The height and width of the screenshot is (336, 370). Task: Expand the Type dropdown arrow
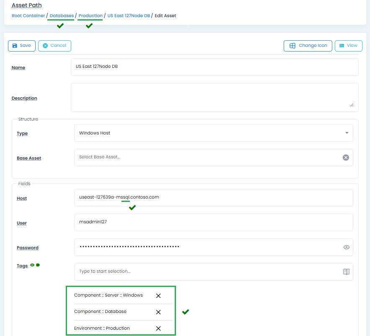click(347, 133)
